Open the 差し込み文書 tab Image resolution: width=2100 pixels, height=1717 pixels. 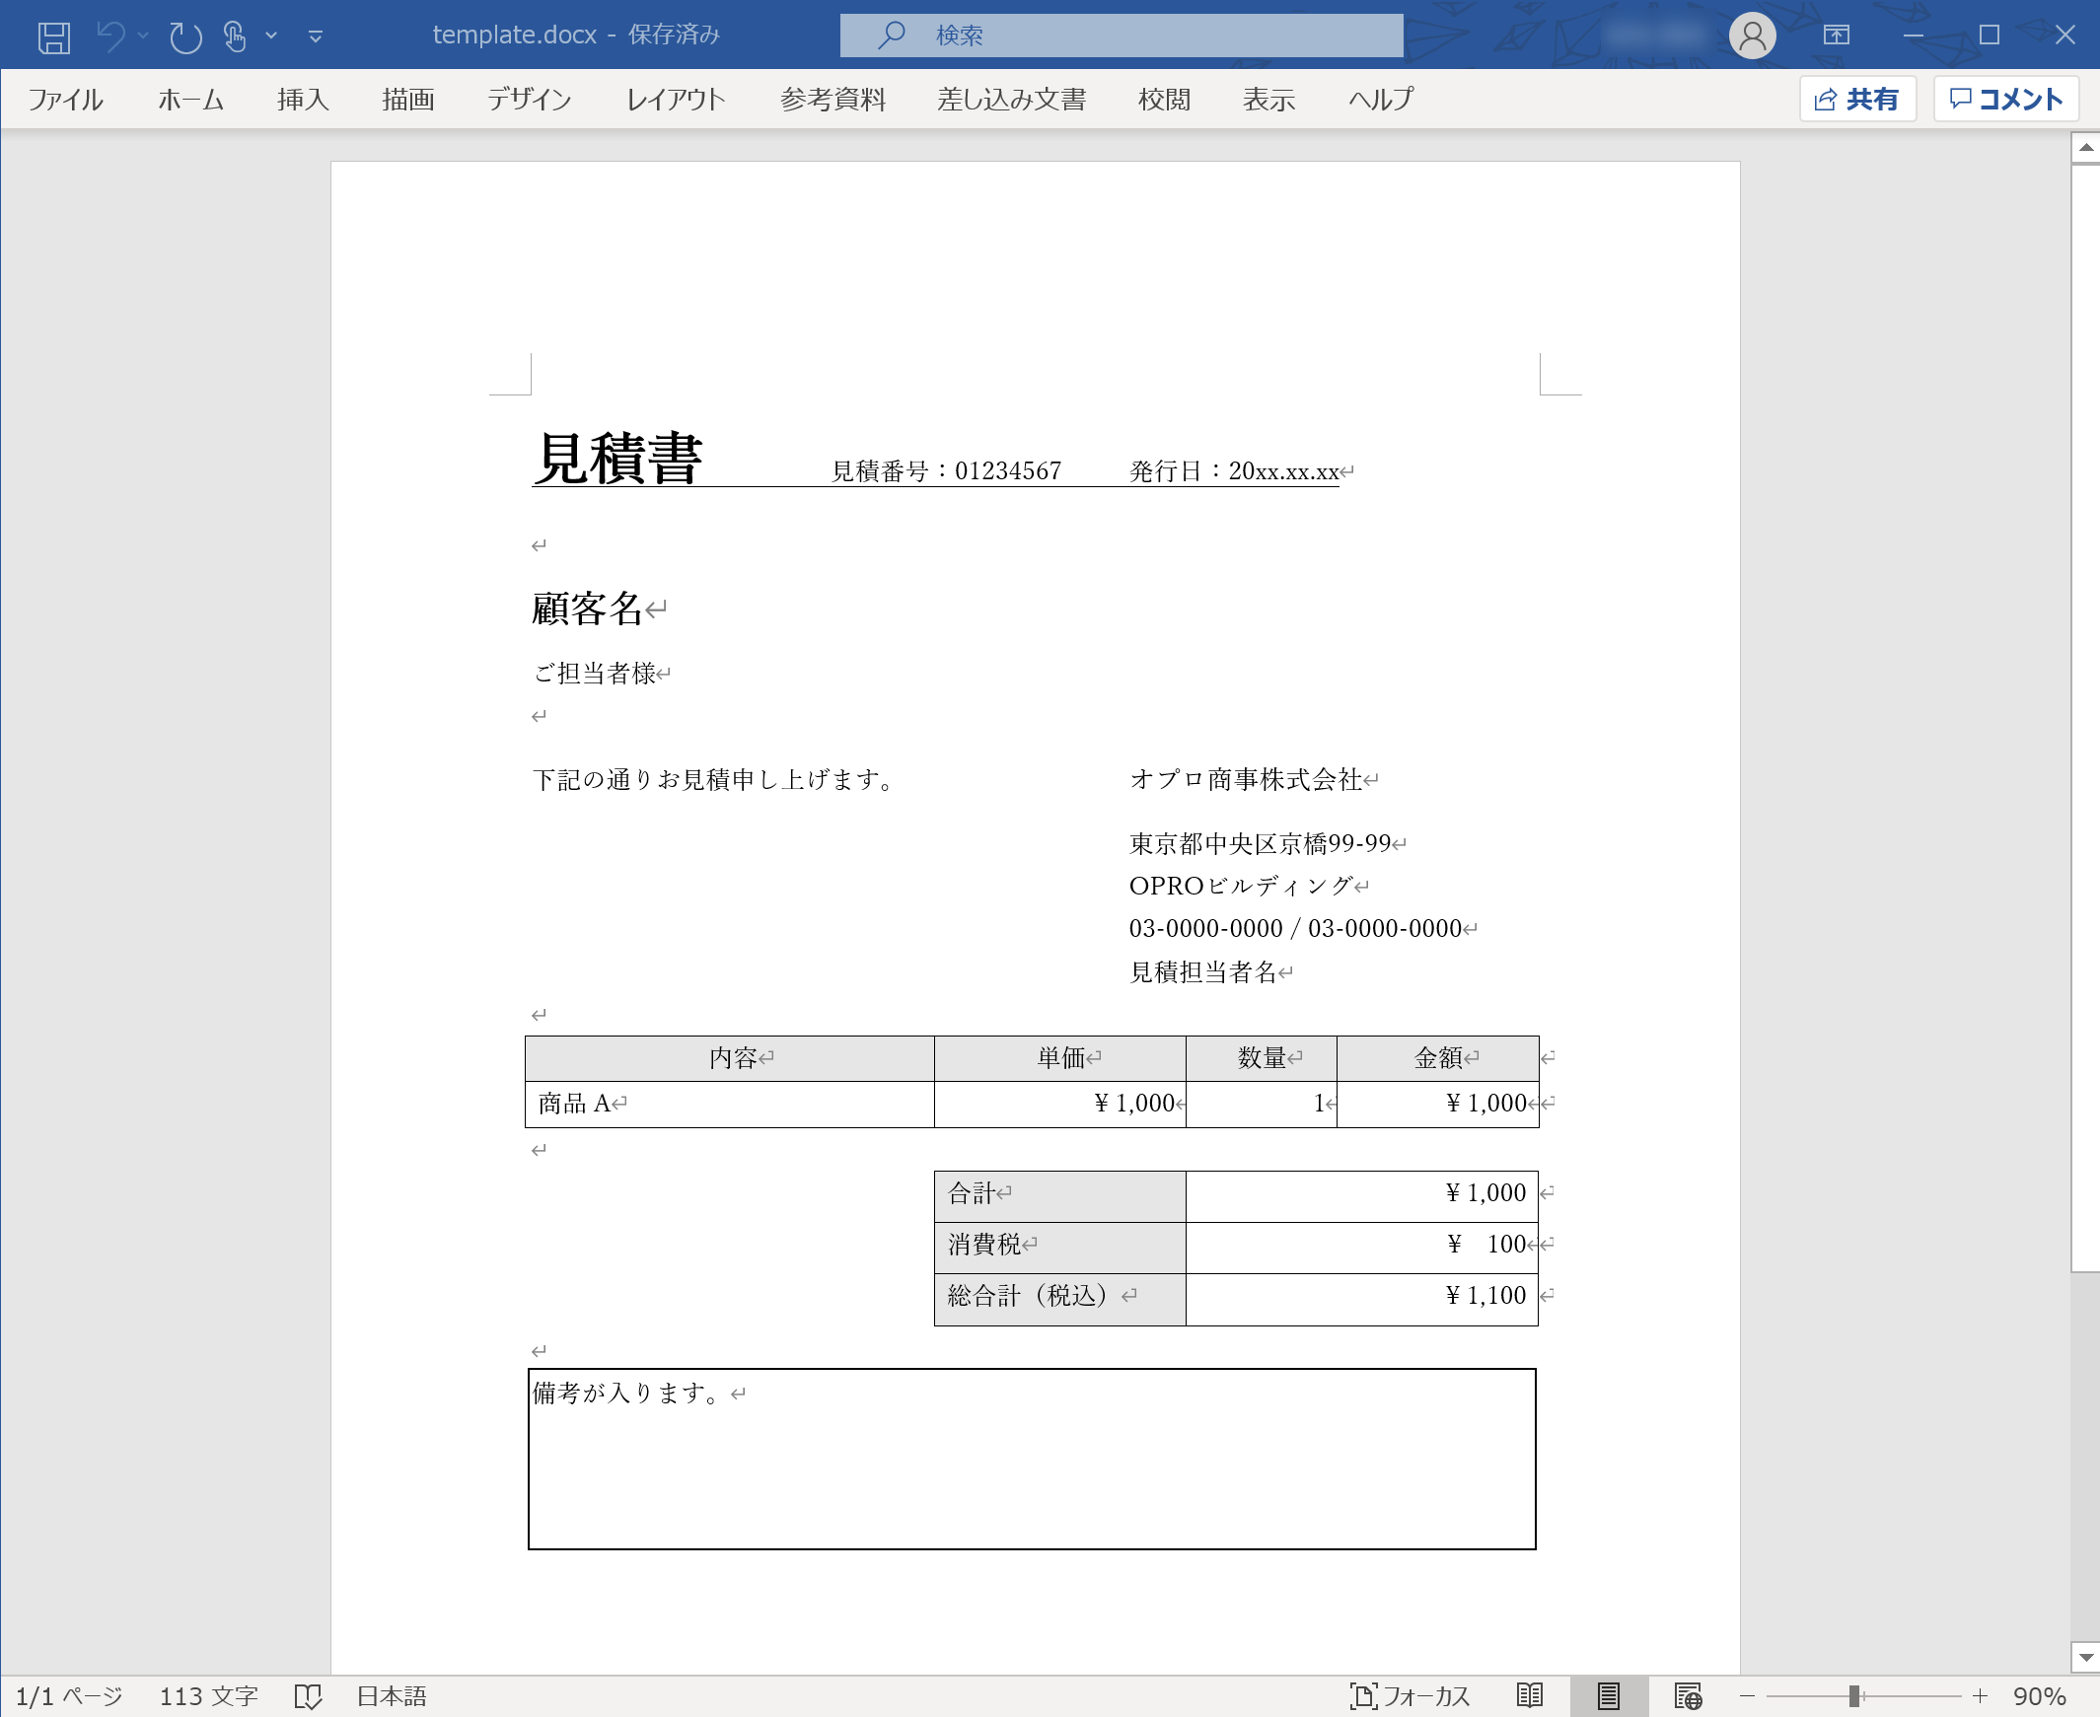tap(1012, 99)
